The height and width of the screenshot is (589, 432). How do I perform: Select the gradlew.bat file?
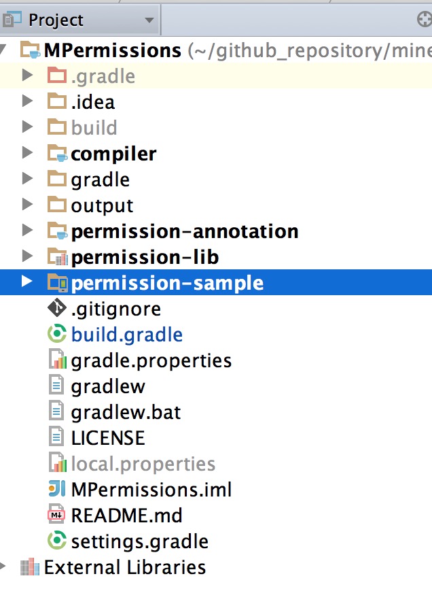pyautogui.click(x=126, y=412)
